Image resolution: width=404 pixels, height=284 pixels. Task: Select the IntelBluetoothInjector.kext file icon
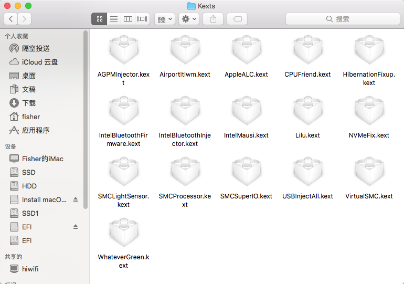point(185,110)
